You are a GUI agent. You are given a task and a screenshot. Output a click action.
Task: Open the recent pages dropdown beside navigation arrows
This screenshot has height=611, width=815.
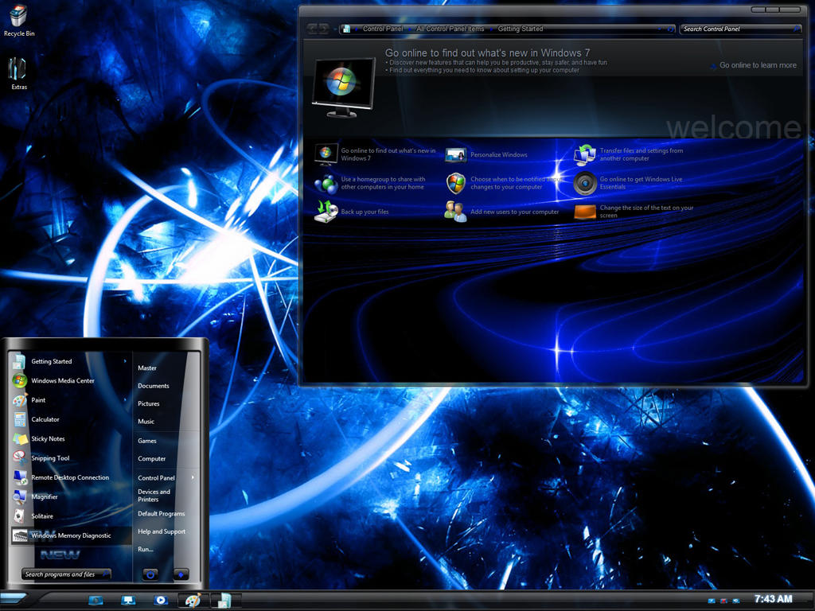point(335,29)
